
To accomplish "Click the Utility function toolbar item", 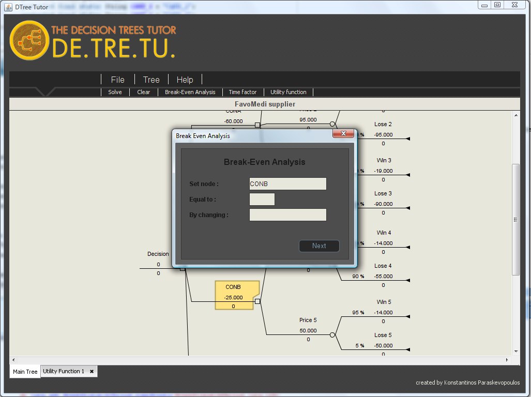I will pyautogui.click(x=289, y=92).
